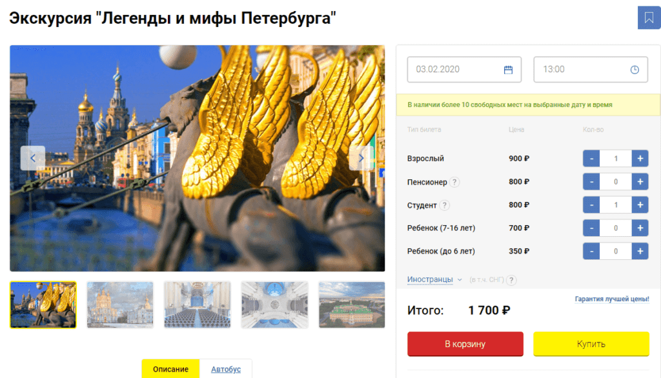Expand the Иностранцы ticket section

tap(434, 279)
